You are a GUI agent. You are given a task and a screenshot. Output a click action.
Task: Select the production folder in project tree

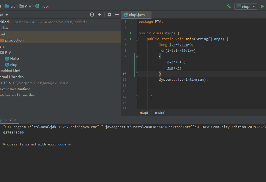tap(14, 40)
